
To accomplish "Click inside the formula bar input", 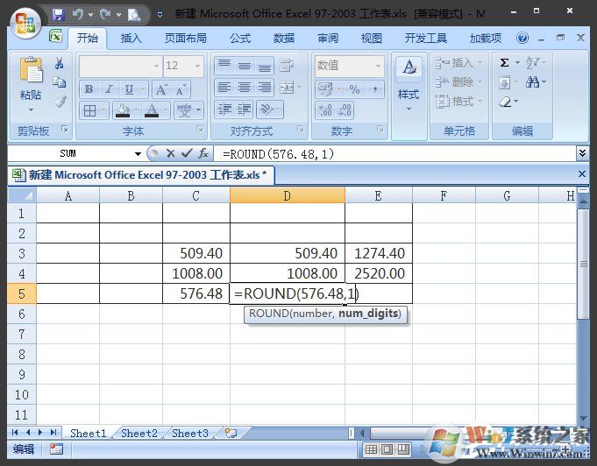I will pyautogui.click(x=394, y=153).
